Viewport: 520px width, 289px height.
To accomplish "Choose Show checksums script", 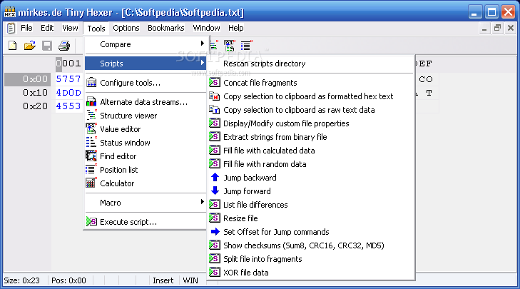I will pyautogui.click(x=303, y=245).
